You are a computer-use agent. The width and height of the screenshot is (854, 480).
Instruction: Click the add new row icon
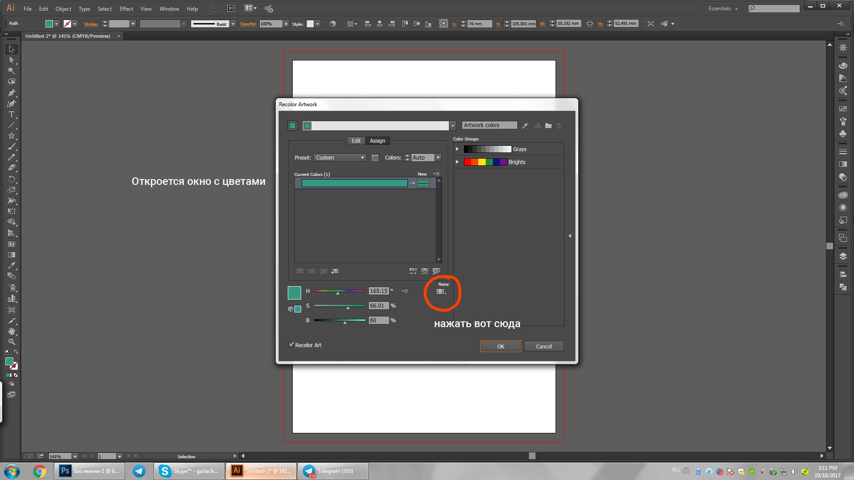(x=335, y=271)
